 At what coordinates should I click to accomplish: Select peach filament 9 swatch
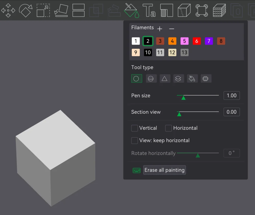point(136,52)
